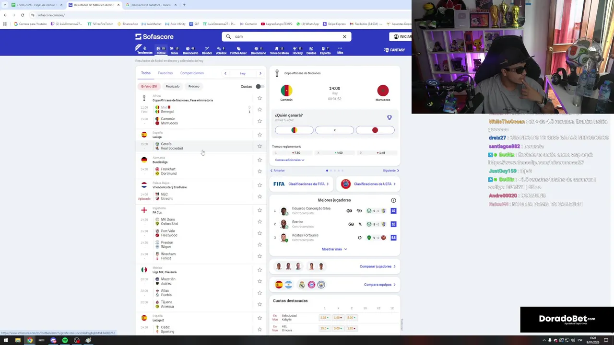Open Kostas Fortounis player row

(x=334, y=238)
